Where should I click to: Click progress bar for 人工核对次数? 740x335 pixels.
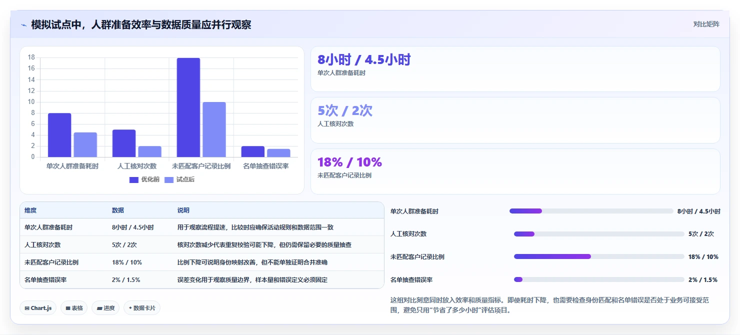click(x=599, y=234)
